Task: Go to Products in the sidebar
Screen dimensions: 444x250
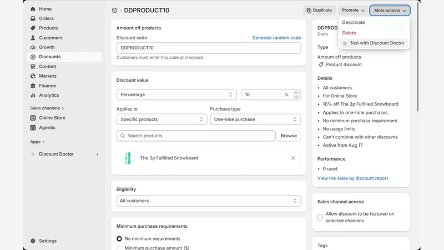Action: click(64, 28)
